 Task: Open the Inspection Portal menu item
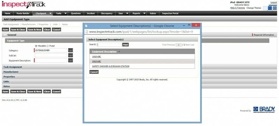(x=170, y=13)
